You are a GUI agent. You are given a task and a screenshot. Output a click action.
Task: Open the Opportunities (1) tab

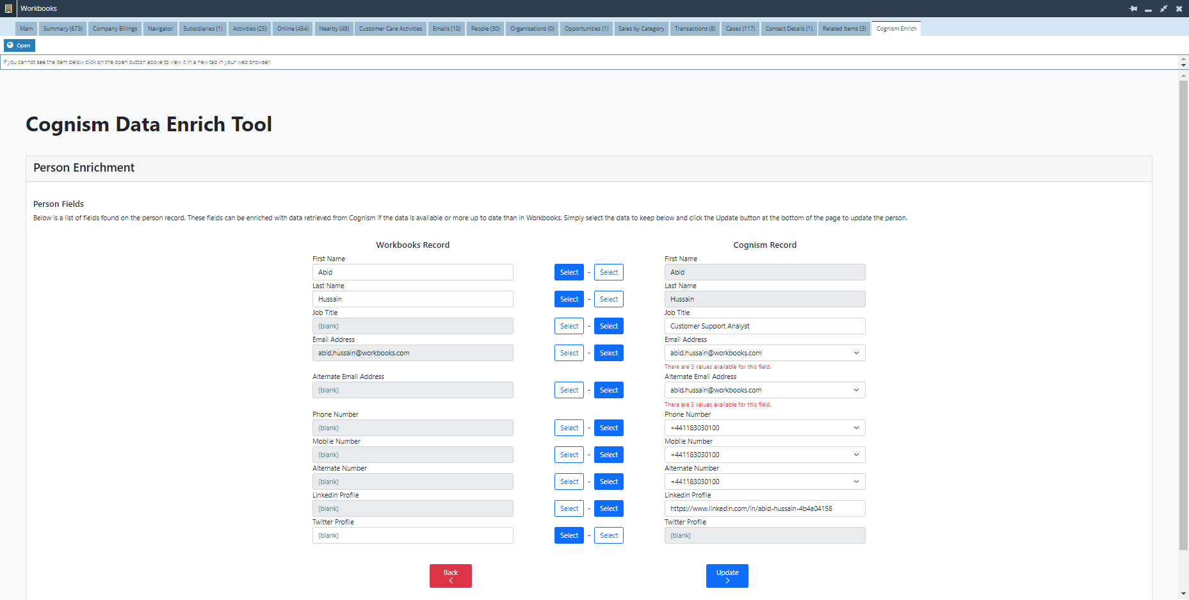pyautogui.click(x=586, y=29)
